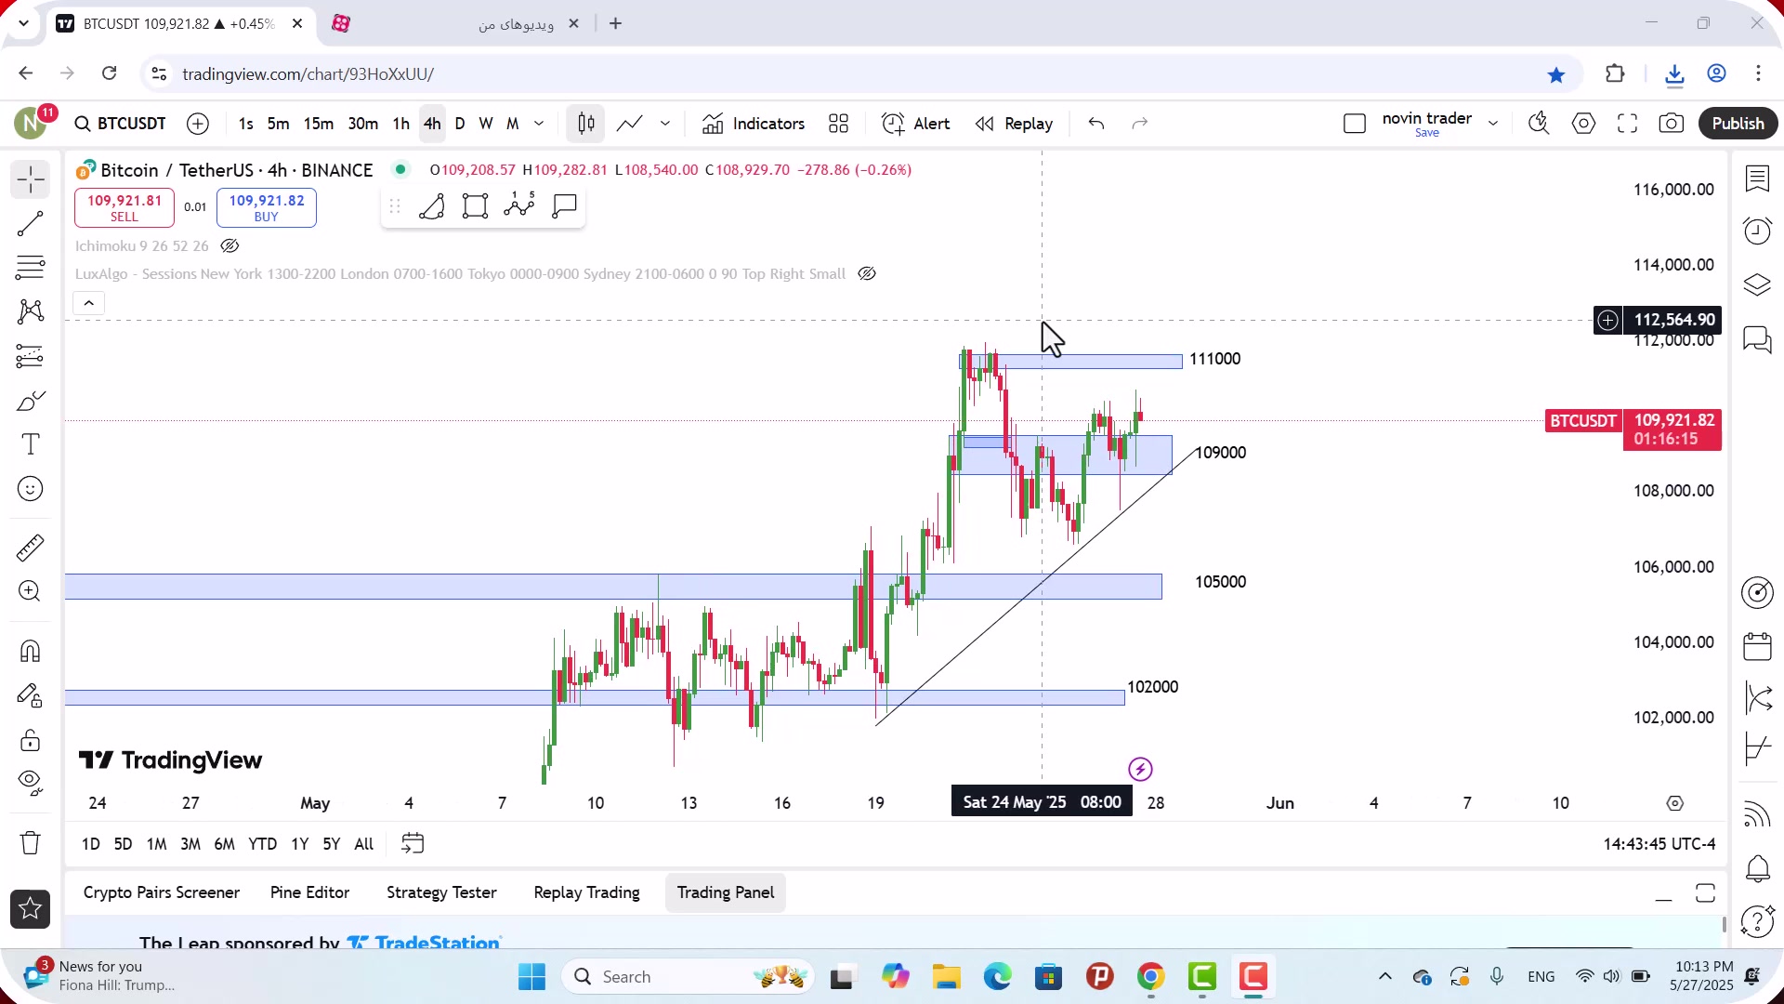1784x1004 pixels.
Task: Open Crypto Pairs Screener tab
Action: point(162,892)
